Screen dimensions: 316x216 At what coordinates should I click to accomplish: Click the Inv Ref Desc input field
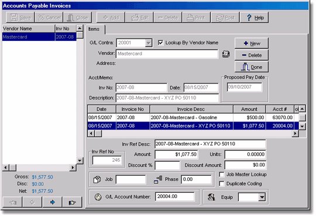[210, 144]
